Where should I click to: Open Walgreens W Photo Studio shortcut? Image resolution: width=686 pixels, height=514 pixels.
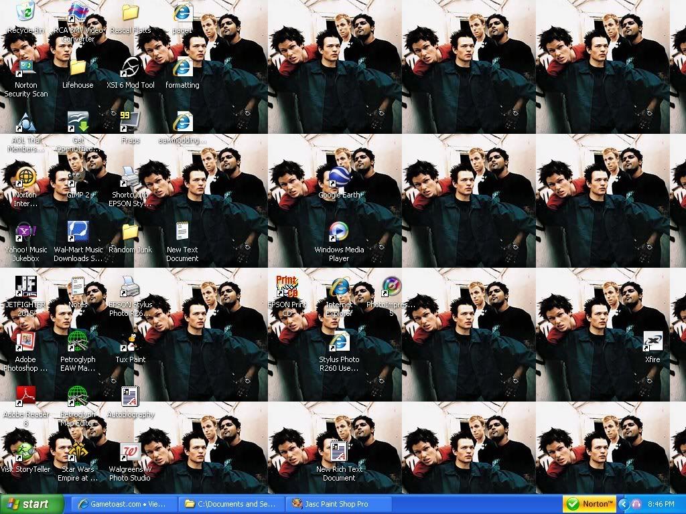(131, 451)
